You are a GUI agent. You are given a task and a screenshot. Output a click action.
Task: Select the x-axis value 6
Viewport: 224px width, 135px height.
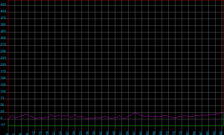point(20,134)
